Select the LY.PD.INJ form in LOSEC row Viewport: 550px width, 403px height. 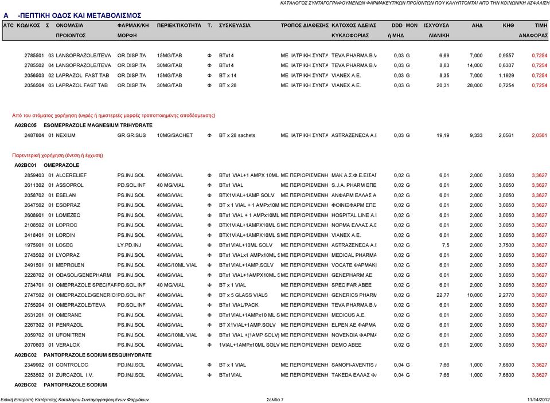point(129,245)
